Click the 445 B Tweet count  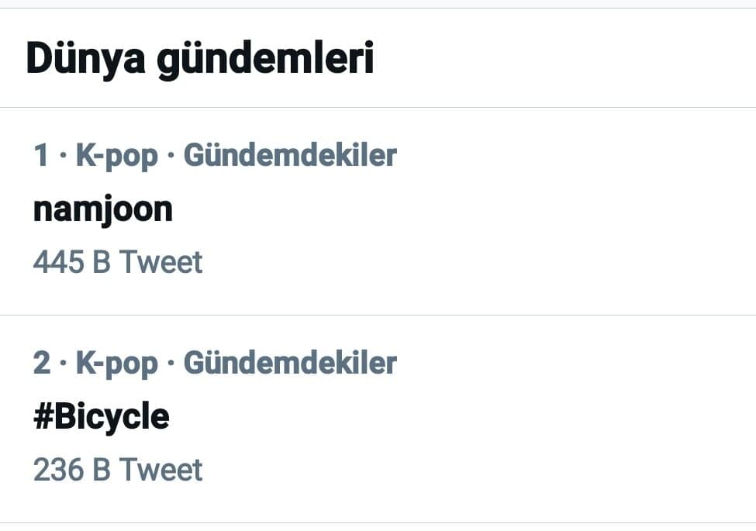pyautogui.click(x=117, y=262)
